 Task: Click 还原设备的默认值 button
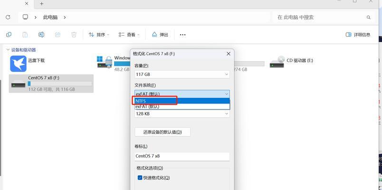(162, 132)
